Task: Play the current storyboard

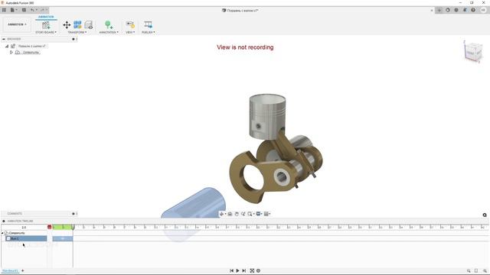Action: (238, 270)
